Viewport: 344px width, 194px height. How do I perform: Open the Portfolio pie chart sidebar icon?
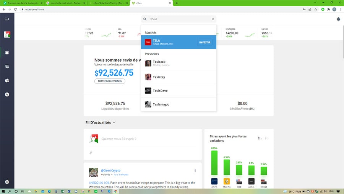click(7, 81)
